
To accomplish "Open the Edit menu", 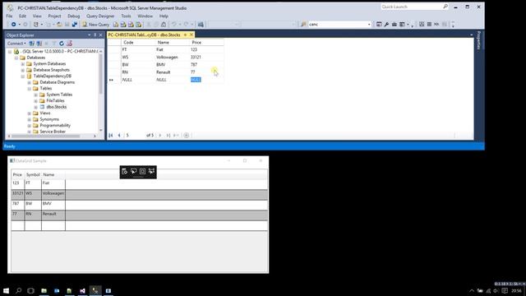I will [x=22, y=16].
